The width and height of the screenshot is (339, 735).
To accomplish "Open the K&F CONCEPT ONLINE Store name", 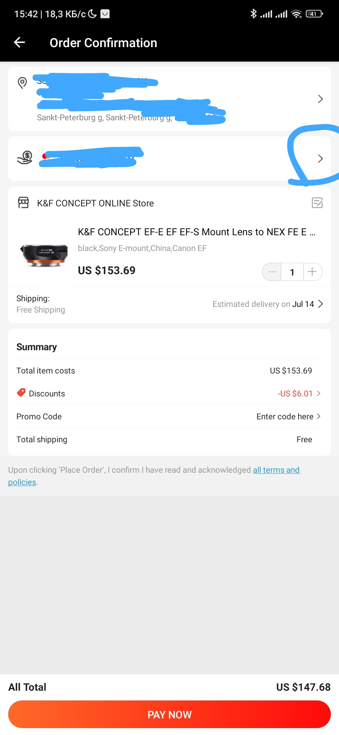I will pos(95,203).
